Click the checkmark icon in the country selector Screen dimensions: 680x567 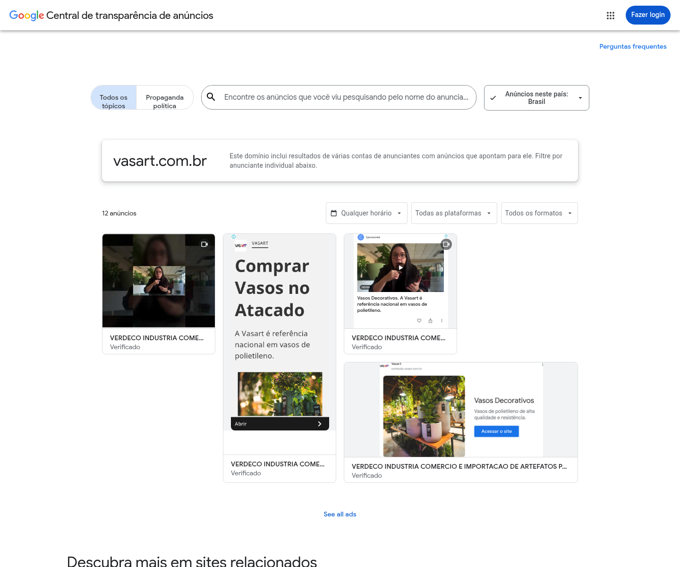point(493,98)
